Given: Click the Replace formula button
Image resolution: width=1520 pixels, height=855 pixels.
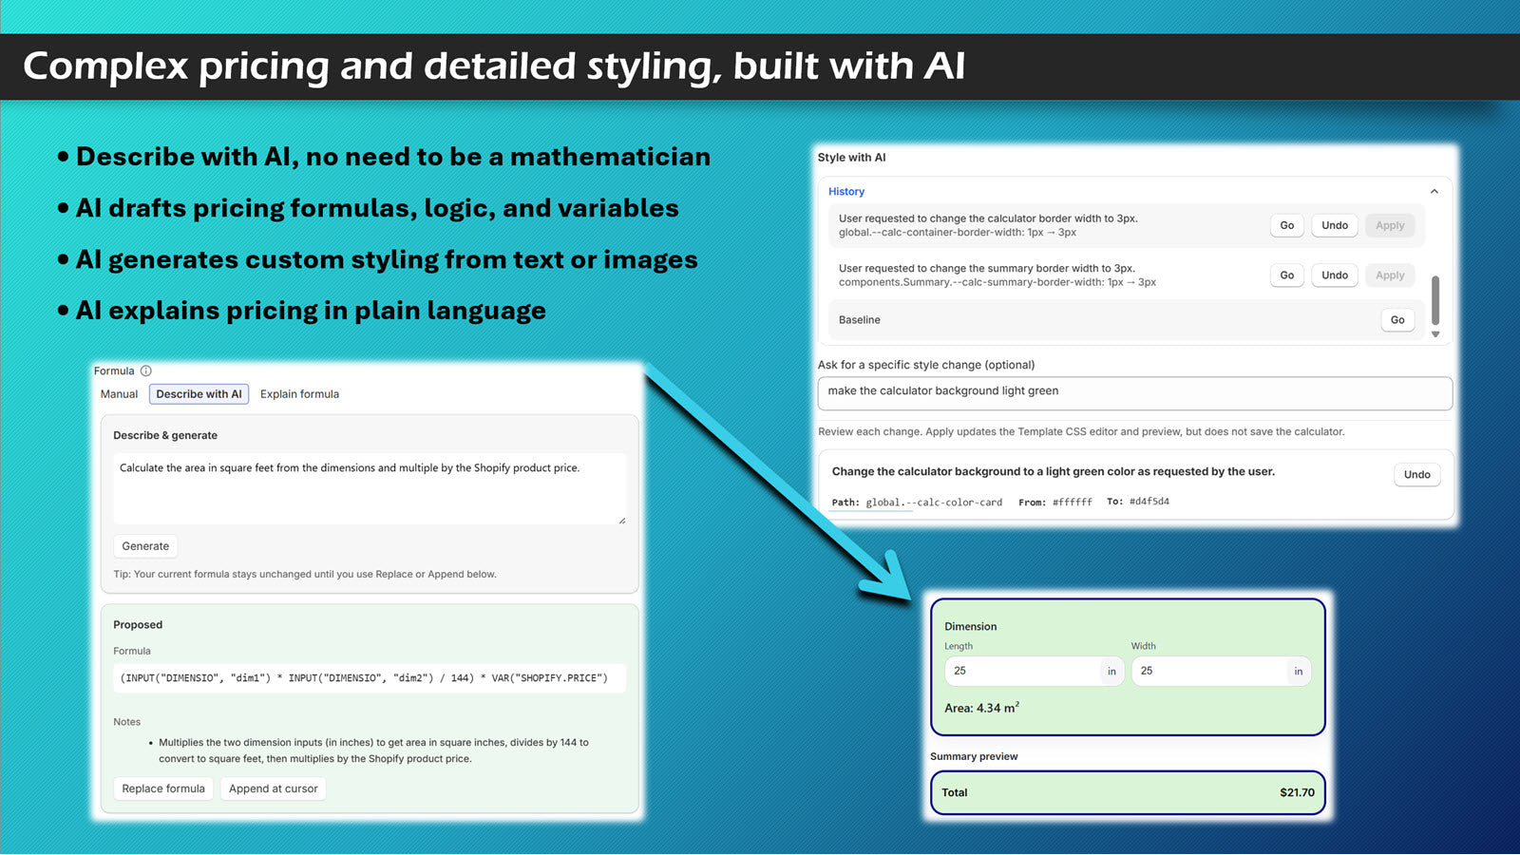Looking at the screenshot, I should pyautogui.click(x=162, y=788).
